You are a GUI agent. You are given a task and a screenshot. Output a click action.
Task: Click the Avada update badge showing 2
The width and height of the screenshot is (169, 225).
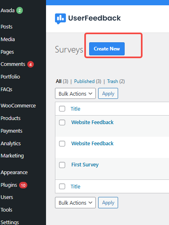pos(20,11)
